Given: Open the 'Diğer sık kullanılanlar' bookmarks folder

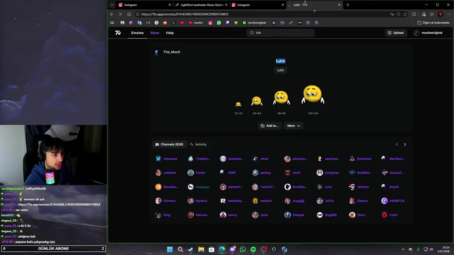Looking at the screenshot, I should (x=433, y=23).
